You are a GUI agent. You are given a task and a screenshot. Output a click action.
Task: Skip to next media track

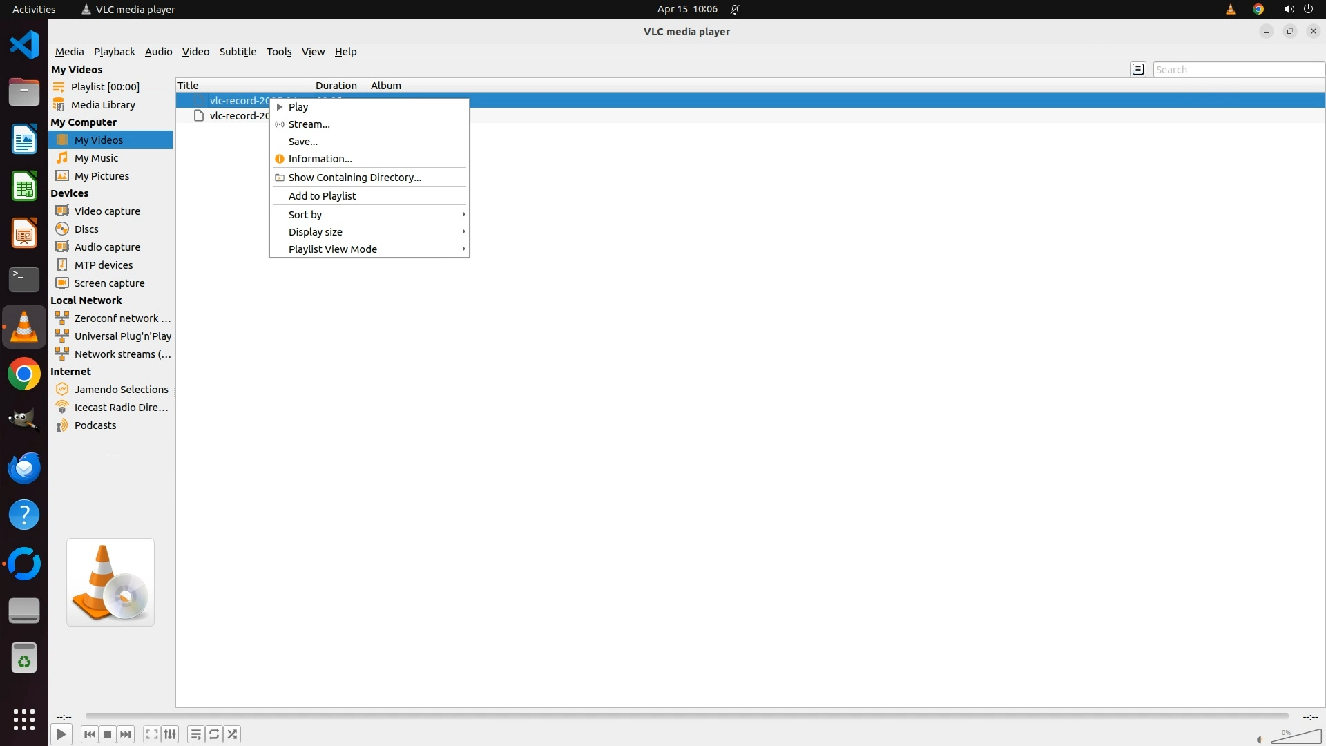[126, 734]
